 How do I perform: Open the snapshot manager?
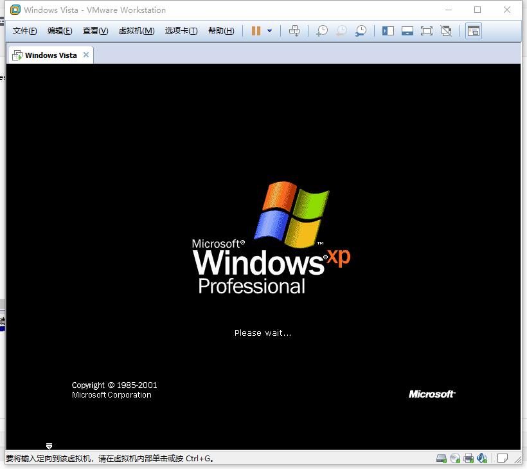pos(361,31)
